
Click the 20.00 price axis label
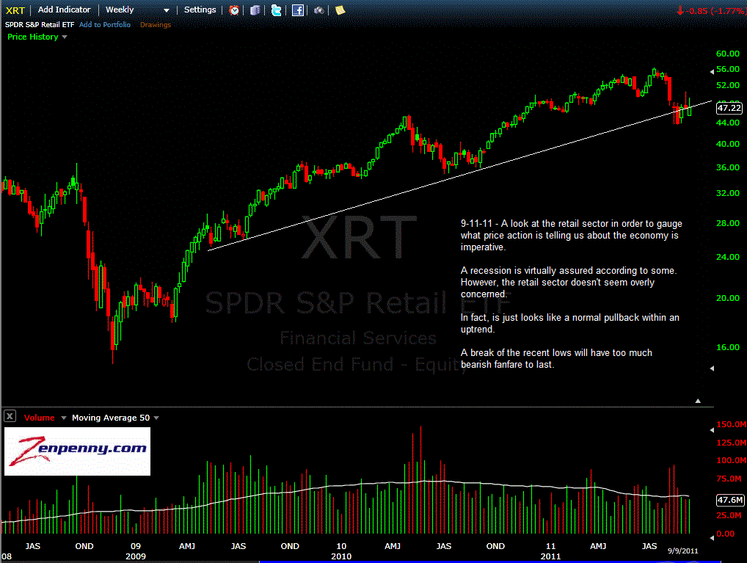coord(728,298)
